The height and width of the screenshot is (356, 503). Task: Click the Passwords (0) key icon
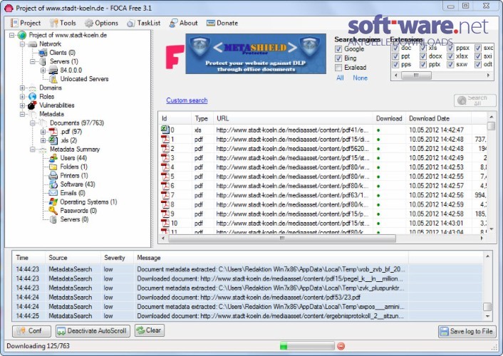(53, 211)
